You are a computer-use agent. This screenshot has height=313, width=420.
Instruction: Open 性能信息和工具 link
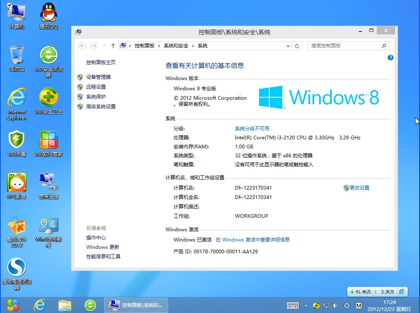pos(103,257)
